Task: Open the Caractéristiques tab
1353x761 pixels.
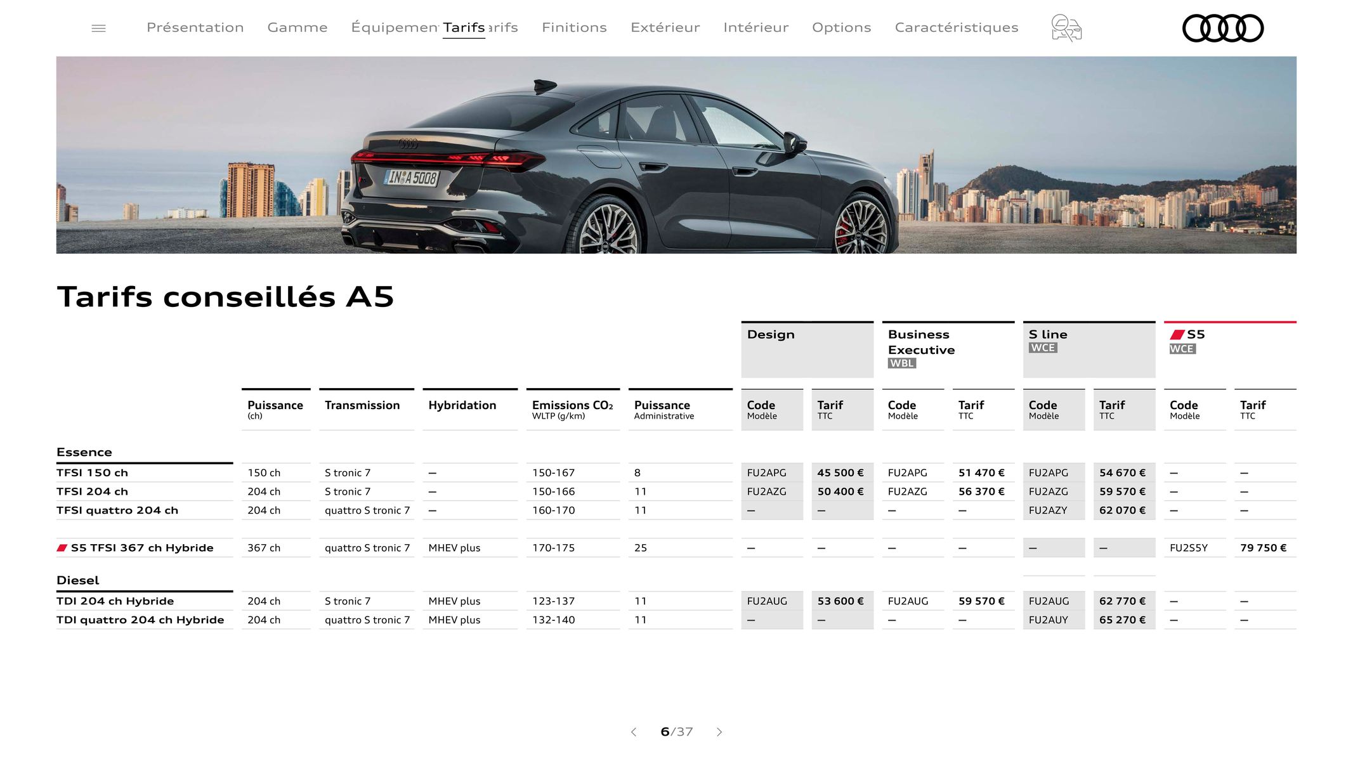Action: (x=957, y=27)
